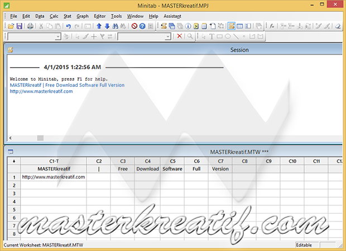This screenshot has height=251, width=346.
Task: Click the Related Documents page icon
Action: click(x=213, y=26)
